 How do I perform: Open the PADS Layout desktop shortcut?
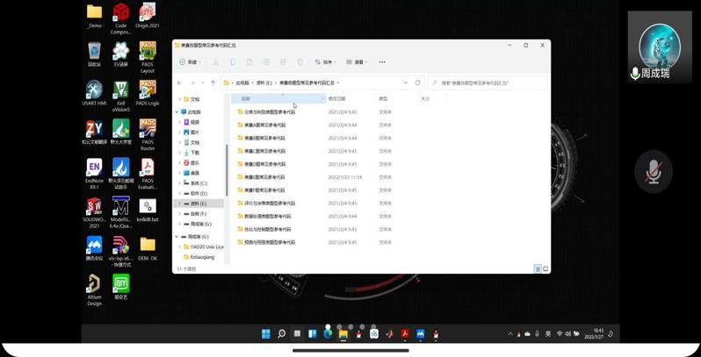[x=148, y=57]
